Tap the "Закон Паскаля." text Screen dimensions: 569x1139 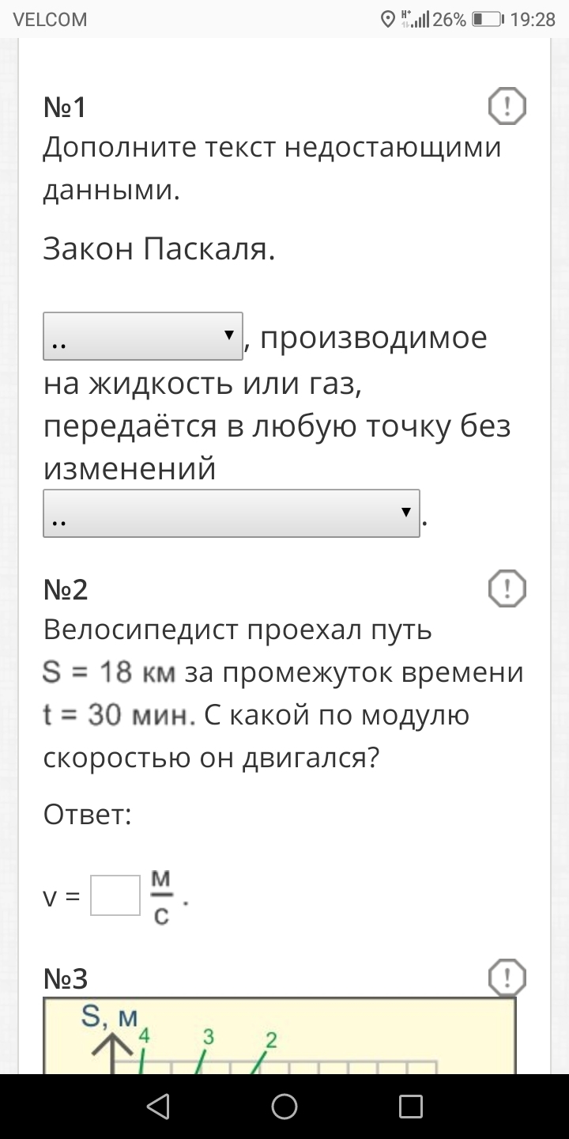tap(159, 250)
